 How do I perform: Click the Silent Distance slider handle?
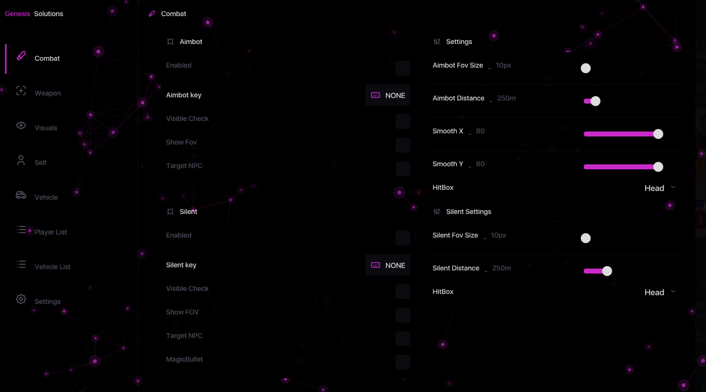pyautogui.click(x=607, y=271)
